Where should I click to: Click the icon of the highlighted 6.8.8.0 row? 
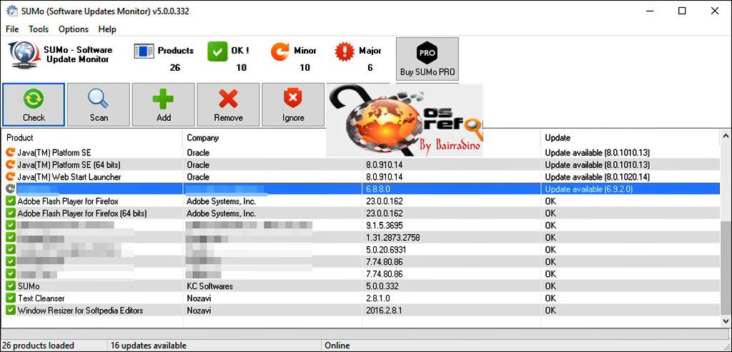(x=10, y=189)
